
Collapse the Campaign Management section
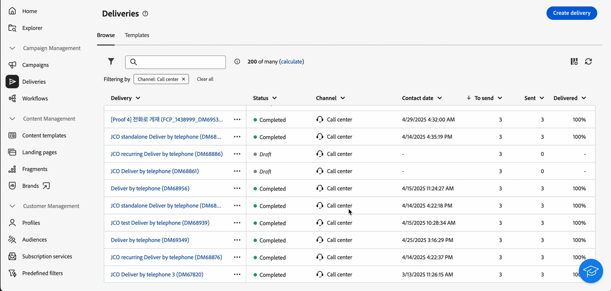[13, 48]
